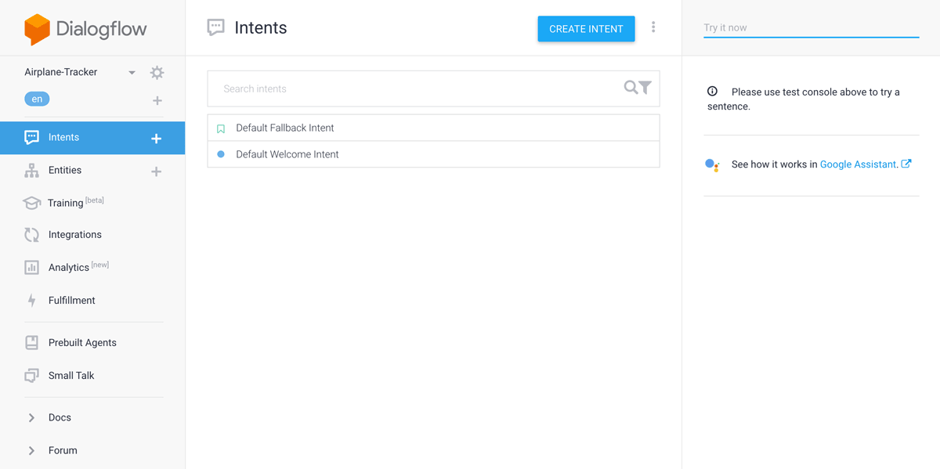Screen dimensions: 940x469
Task: Open agent settings gear icon
Action: pos(157,73)
